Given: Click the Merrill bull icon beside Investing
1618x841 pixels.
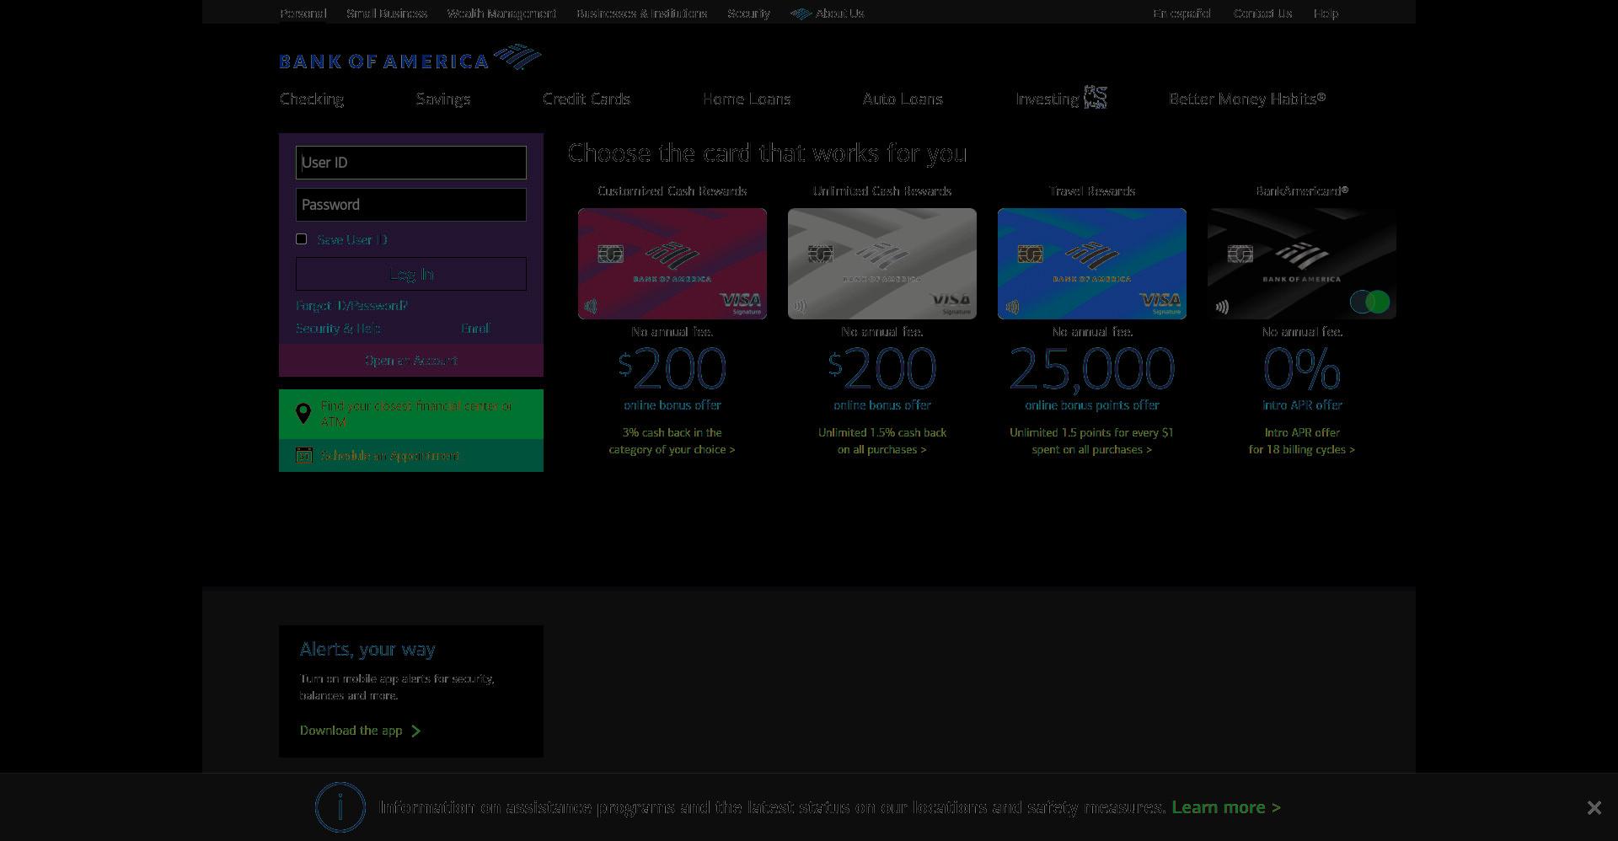Looking at the screenshot, I should click(1095, 97).
